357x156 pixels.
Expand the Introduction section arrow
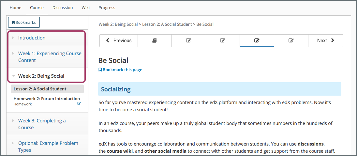tap(13, 38)
